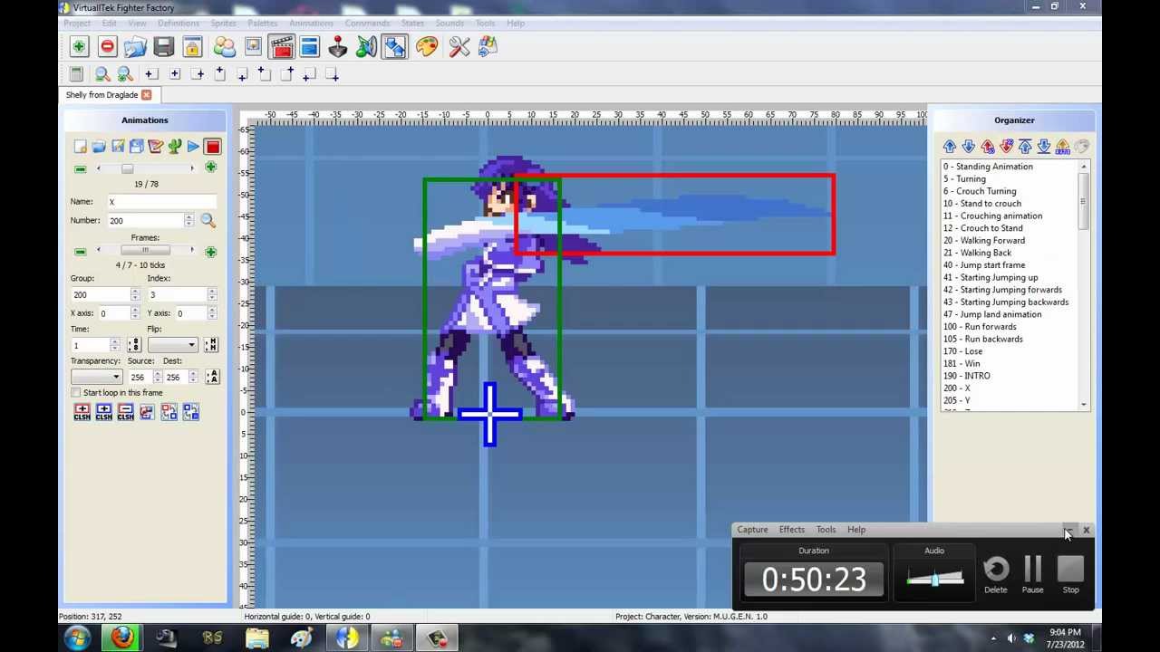Image resolution: width=1160 pixels, height=652 pixels.
Task: Step the Time value spinner
Action: tap(114, 345)
